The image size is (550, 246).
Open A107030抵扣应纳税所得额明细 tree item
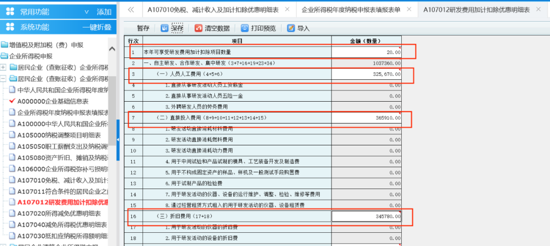(x=63, y=235)
